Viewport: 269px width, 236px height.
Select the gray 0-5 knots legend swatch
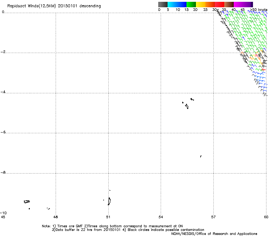coord(163,4)
